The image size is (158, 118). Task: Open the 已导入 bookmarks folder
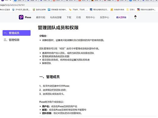pyautogui.click(x=131, y=10)
